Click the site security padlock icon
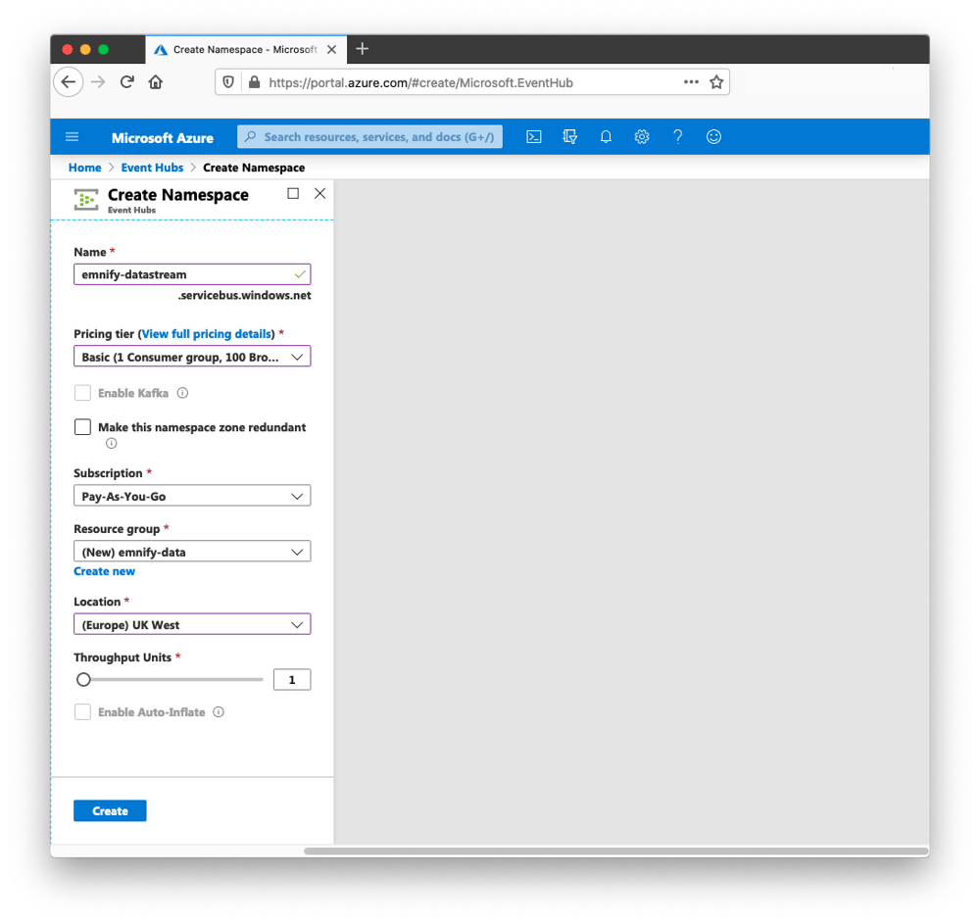980x924 pixels. pyautogui.click(x=255, y=82)
